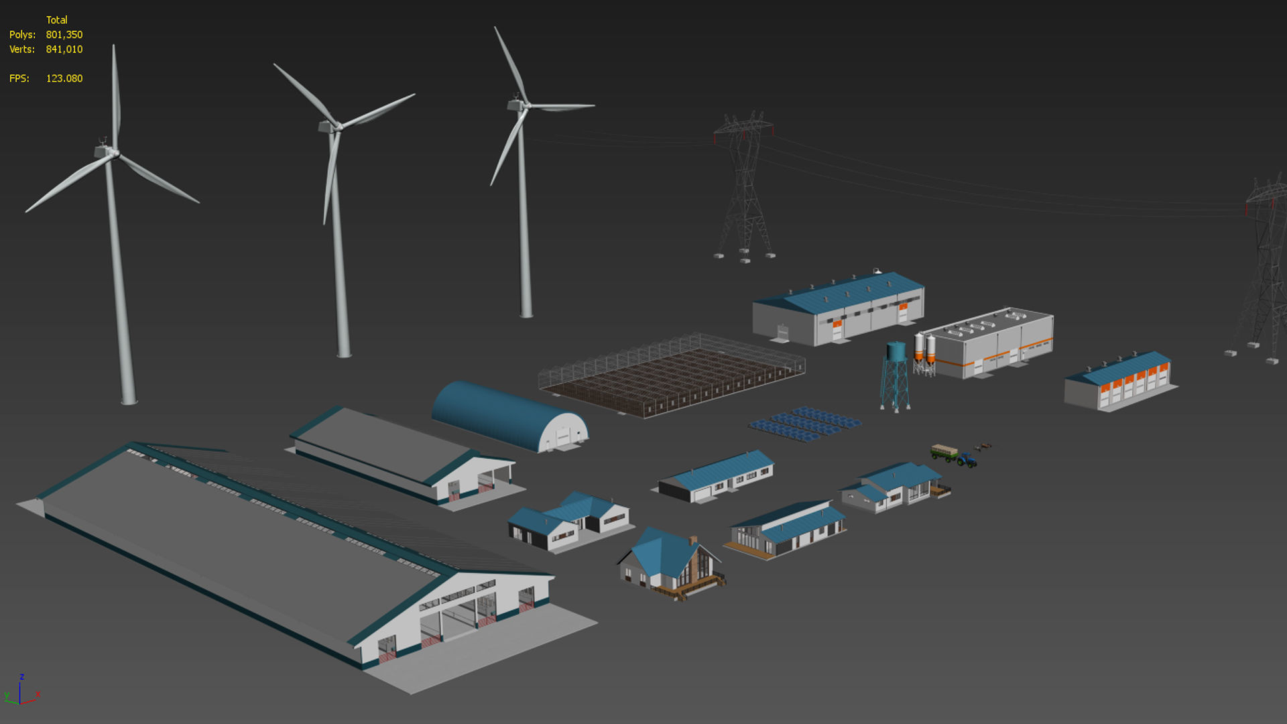Click the XYZ axis gizmo
This screenshot has height=724, width=1287.
pos(21,690)
